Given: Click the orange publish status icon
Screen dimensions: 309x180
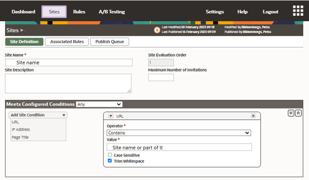Looking at the screenshot, I should [157, 30].
